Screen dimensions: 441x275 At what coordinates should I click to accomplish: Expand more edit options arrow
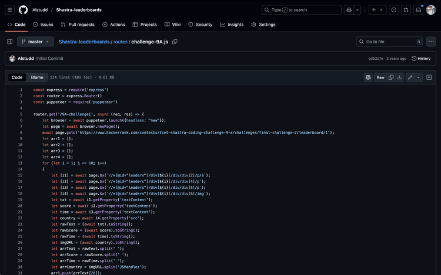pyautogui.click(x=419, y=77)
